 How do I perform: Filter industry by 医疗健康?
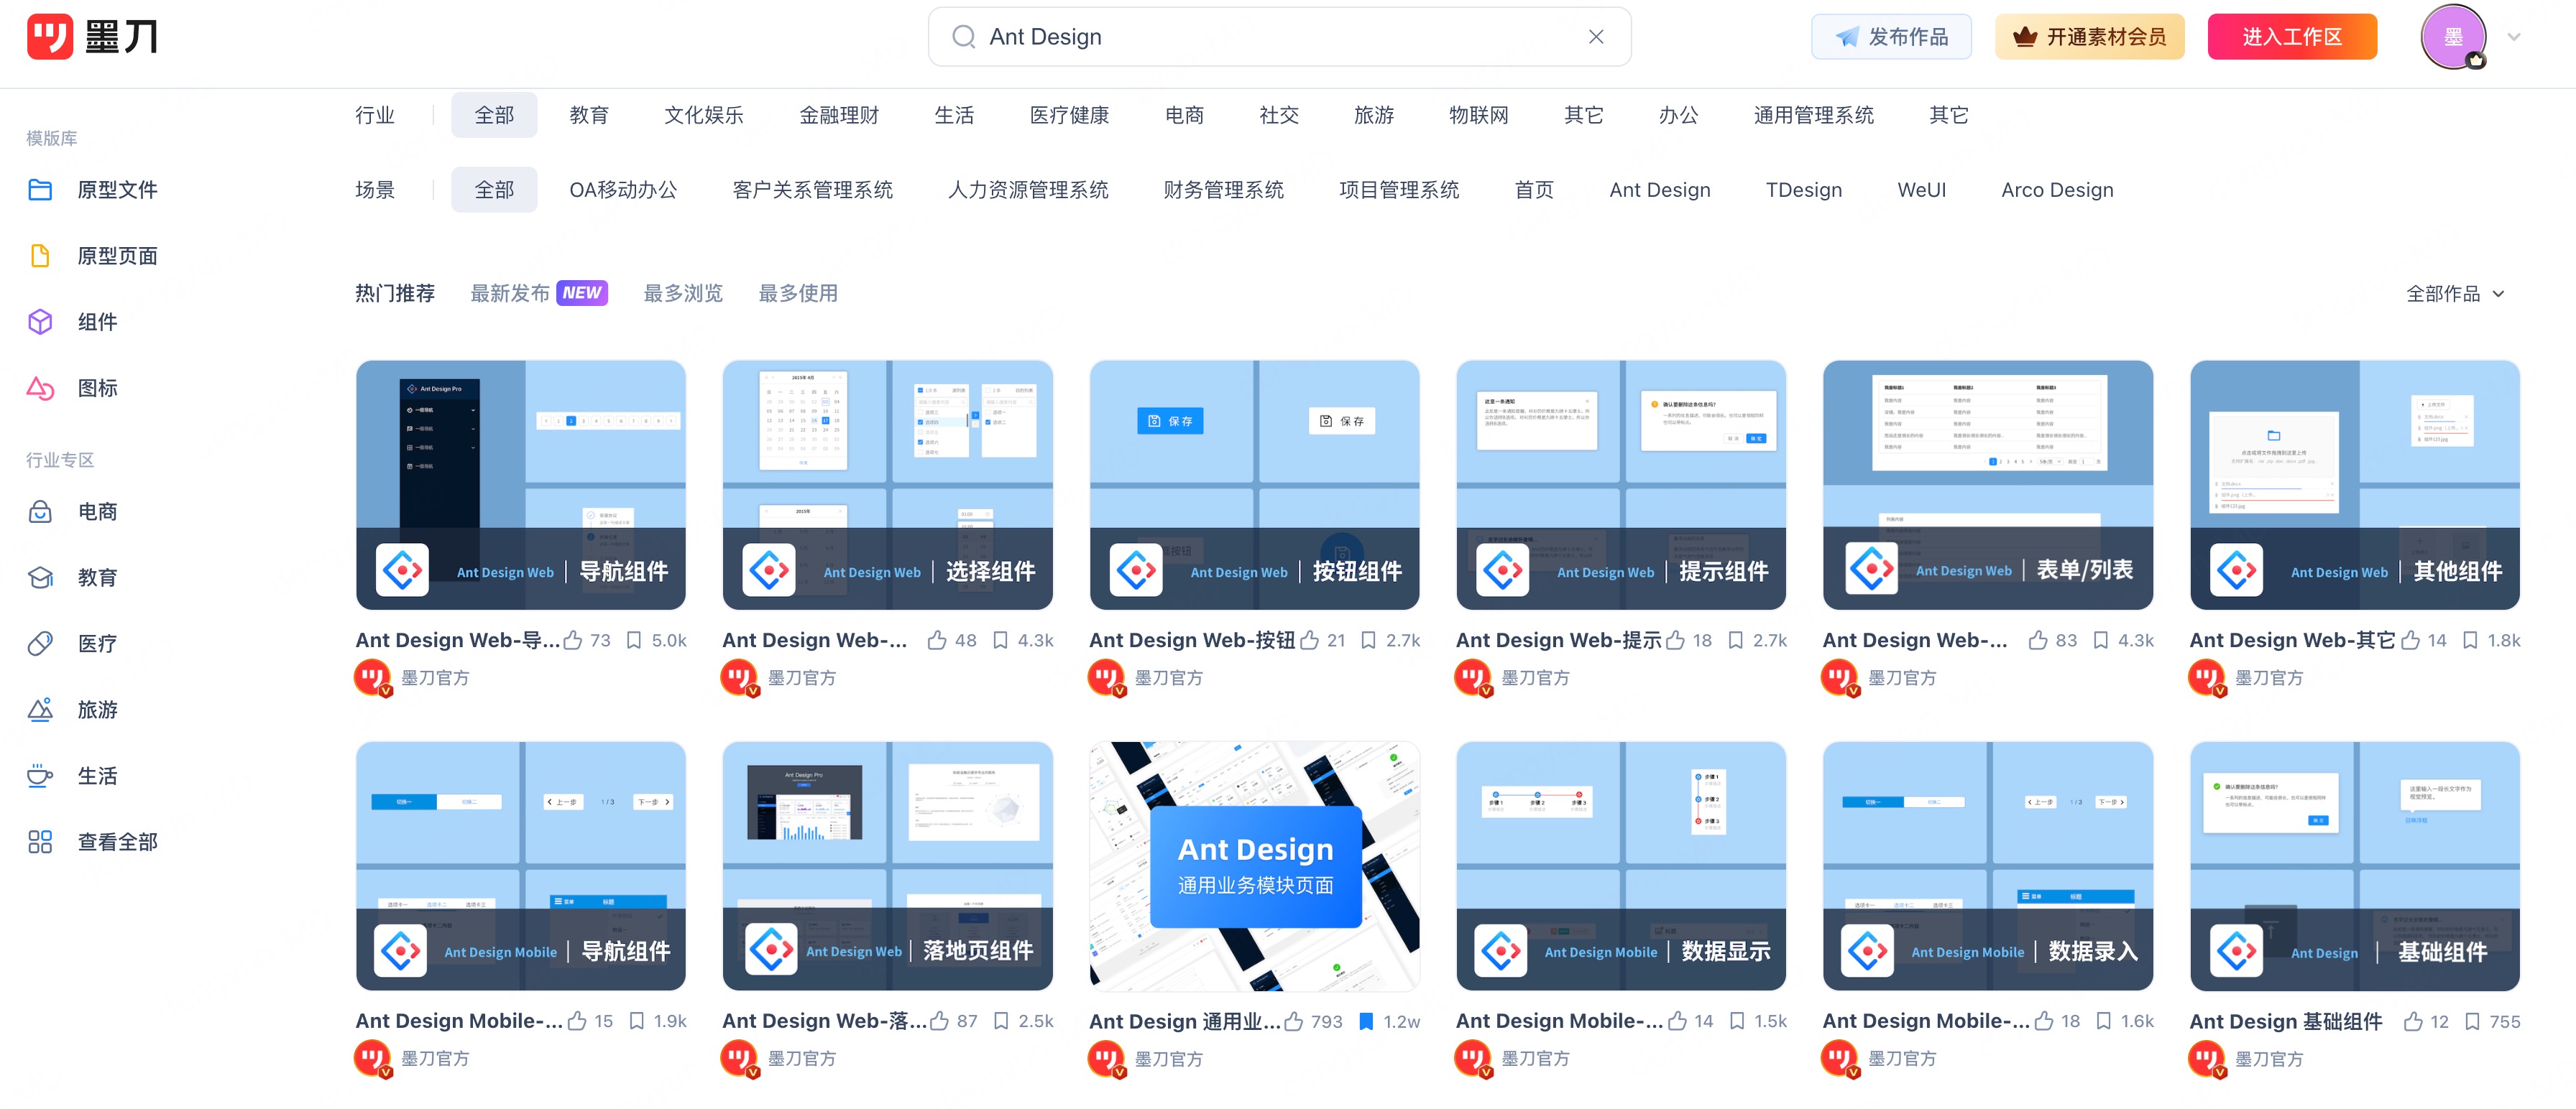click(1069, 115)
